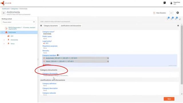Remove Andromeda from category members
The height and width of the screenshot is (103, 183).
108,58
